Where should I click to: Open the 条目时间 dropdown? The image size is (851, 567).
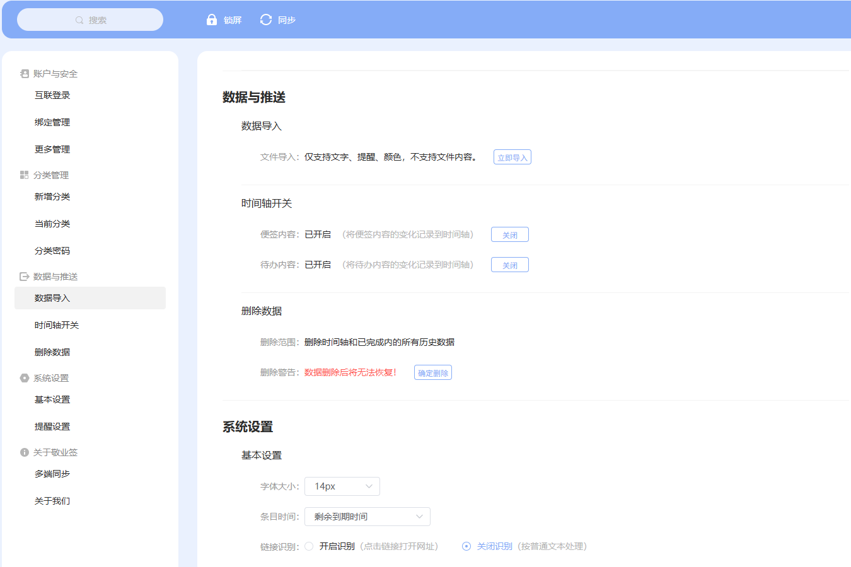[x=367, y=516]
